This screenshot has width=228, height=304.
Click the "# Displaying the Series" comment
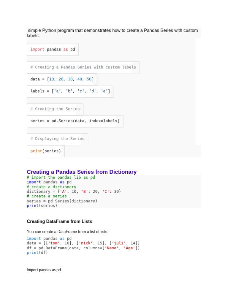57,139
